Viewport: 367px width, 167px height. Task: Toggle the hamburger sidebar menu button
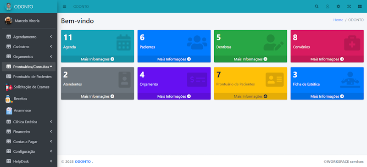coord(64,6)
